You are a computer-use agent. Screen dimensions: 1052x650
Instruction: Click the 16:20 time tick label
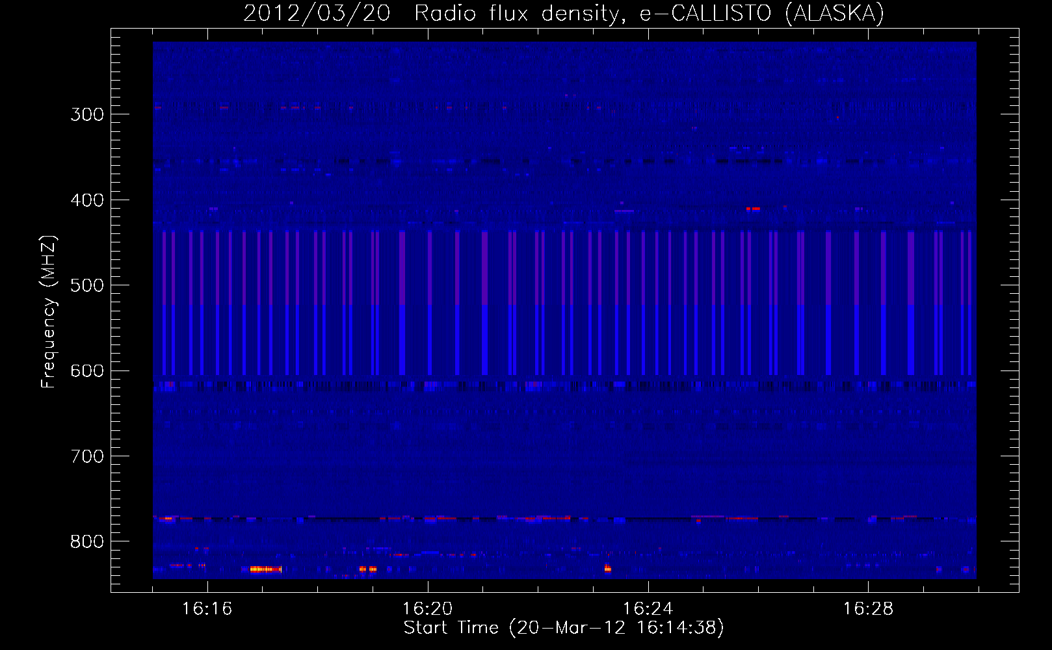427,609
